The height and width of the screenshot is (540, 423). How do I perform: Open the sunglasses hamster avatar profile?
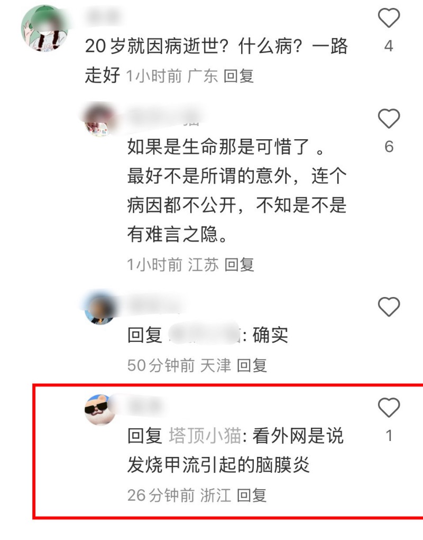100,410
